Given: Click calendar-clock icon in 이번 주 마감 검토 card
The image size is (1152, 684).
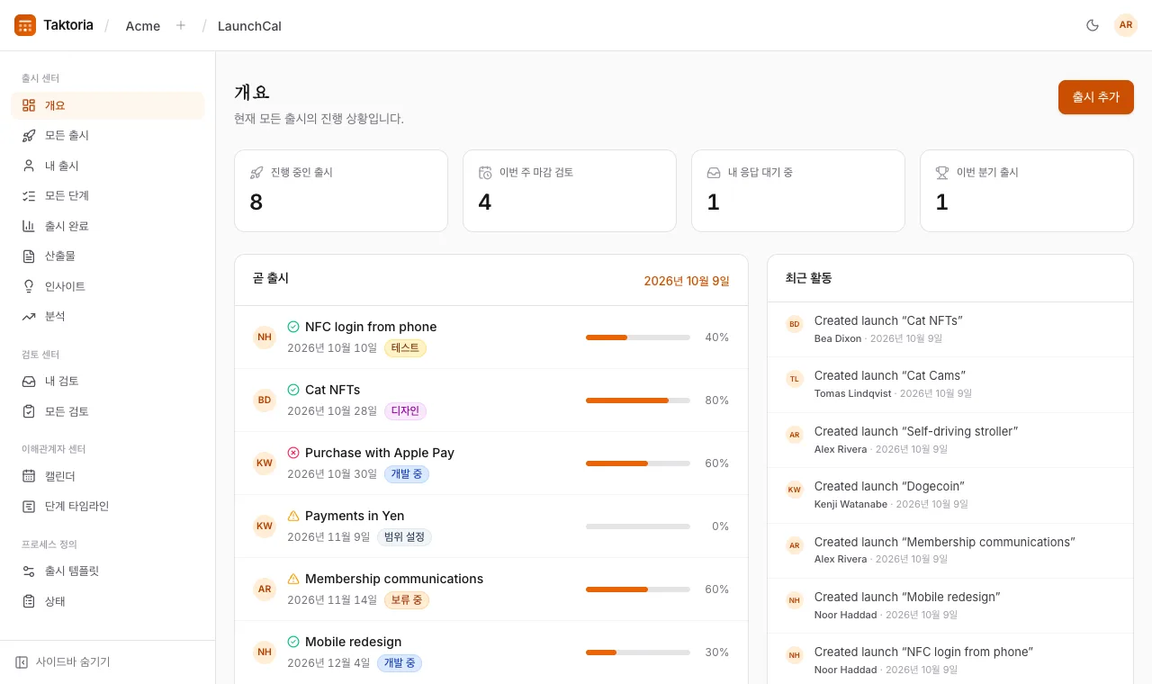Looking at the screenshot, I should (x=485, y=172).
